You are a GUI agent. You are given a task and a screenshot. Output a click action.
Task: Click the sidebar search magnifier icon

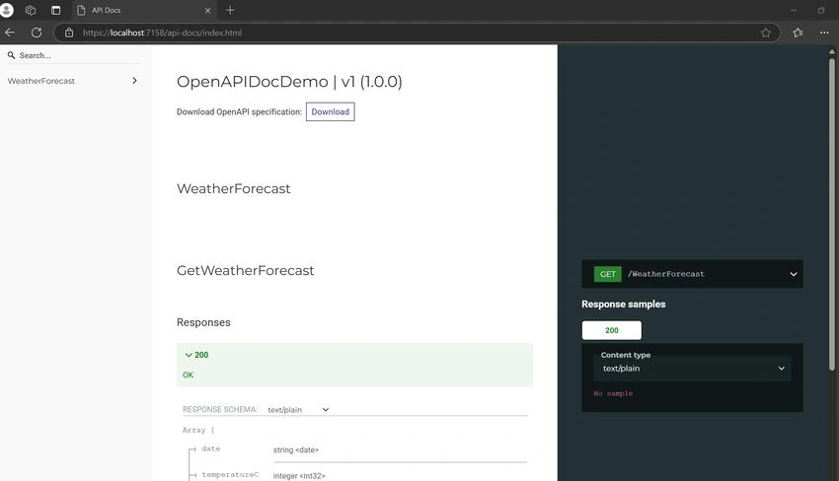11,55
